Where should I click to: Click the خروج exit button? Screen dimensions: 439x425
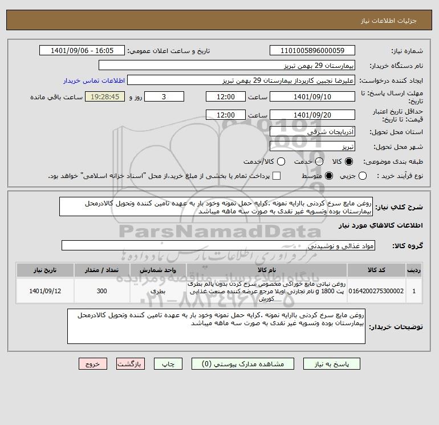[93, 364]
